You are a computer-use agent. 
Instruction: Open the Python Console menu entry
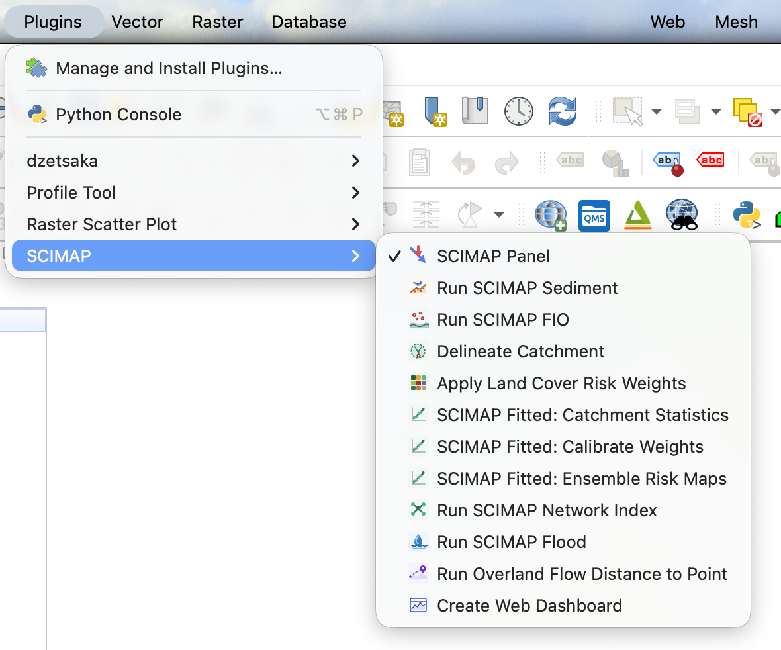(x=193, y=115)
